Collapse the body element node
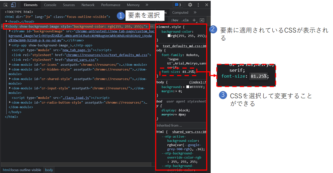333x173 pixels. point(6,26)
